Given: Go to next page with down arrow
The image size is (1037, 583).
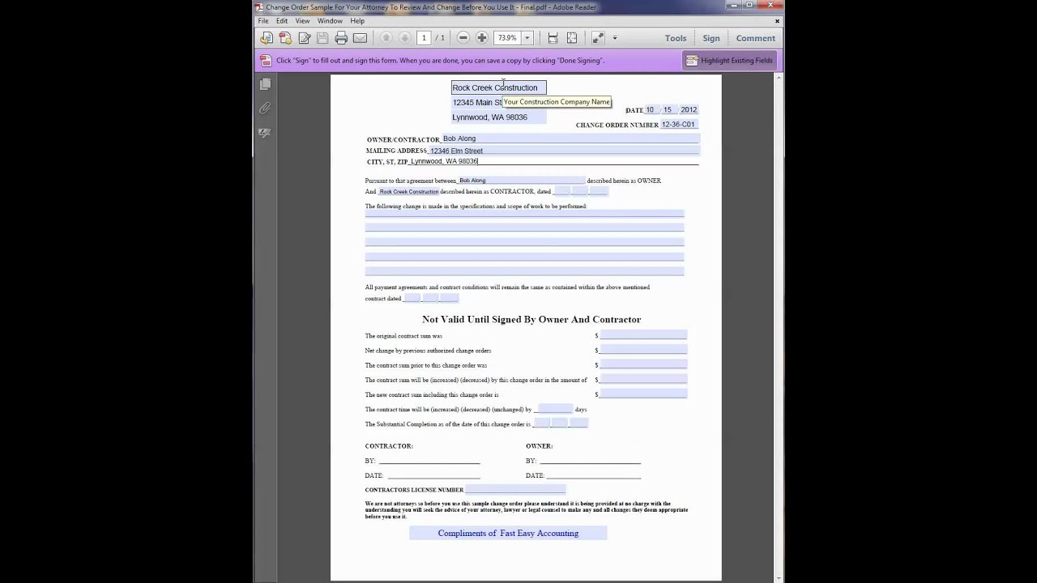Looking at the screenshot, I should coord(404,38).
